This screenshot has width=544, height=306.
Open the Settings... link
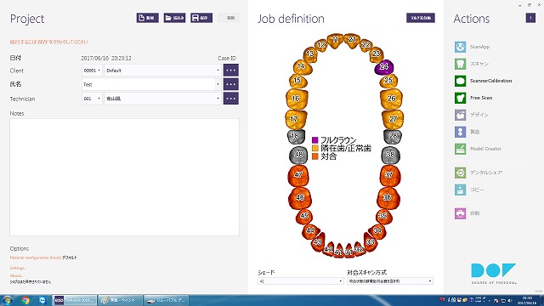click(18, 269)
